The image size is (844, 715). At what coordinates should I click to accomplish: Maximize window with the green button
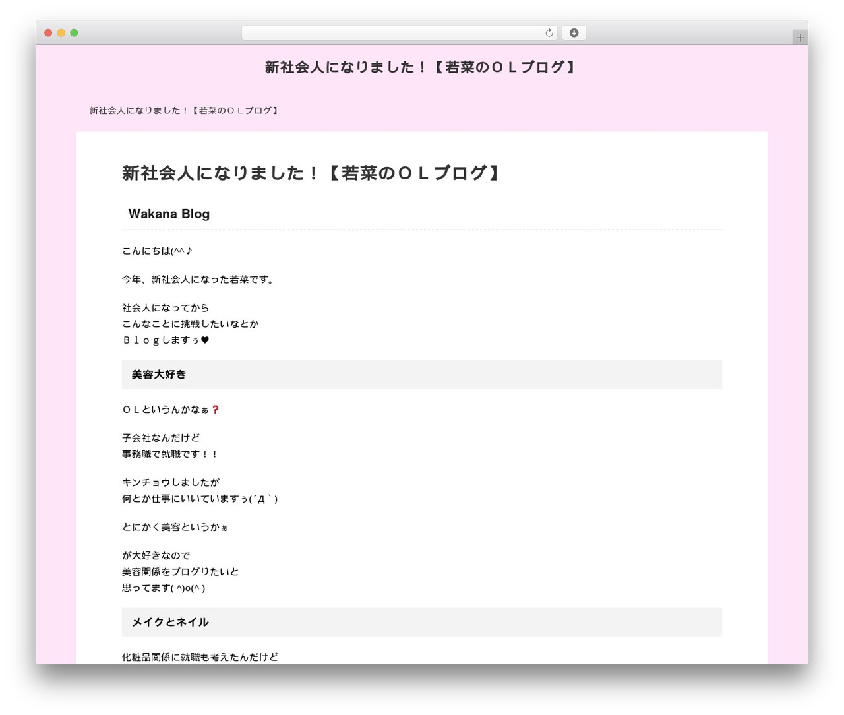coord(74,33)
